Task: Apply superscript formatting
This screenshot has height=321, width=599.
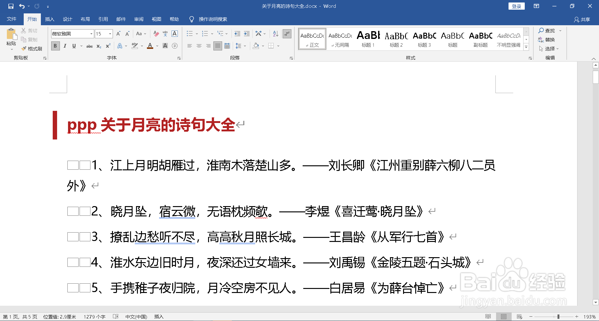Action: coord(108,46)
